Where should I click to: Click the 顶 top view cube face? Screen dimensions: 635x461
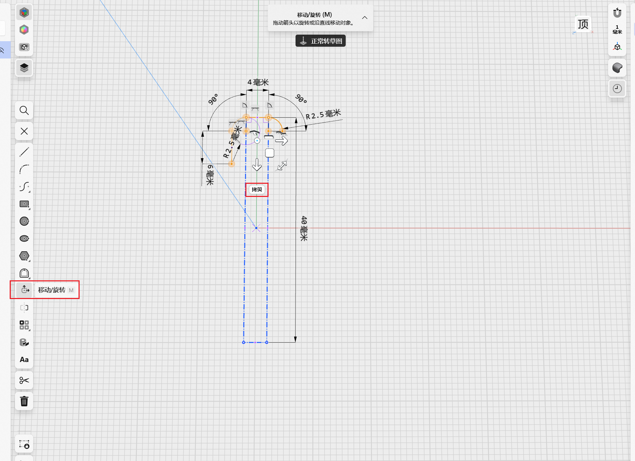[x=583, y=24]
